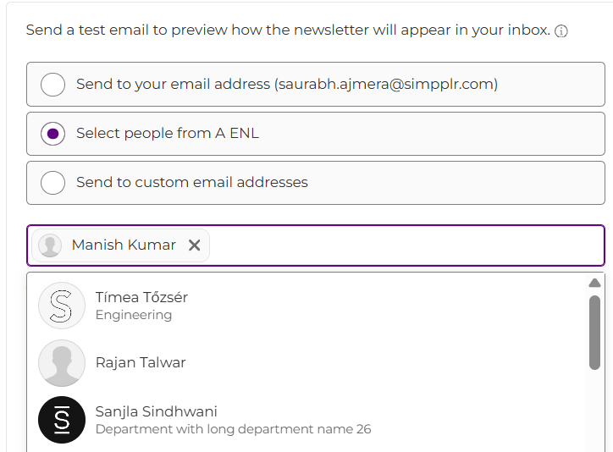Remove Manish Kumar chip with X icon

pyautogui.click(x=194, y=245)
